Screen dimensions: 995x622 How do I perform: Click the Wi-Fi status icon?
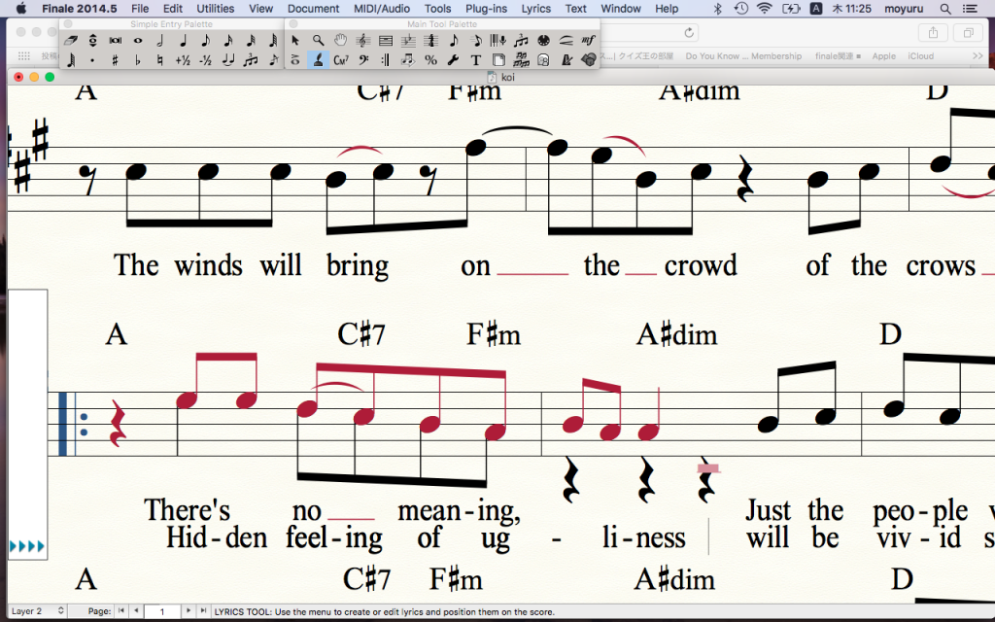click(x=765, y=8)
